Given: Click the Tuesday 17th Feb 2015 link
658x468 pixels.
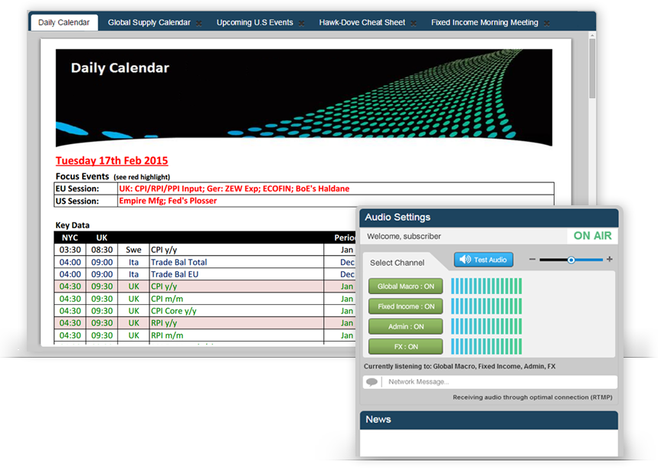Looking at the screenshot, I should 112,161.
